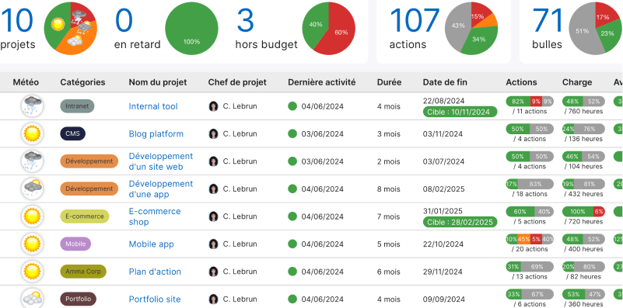623x308 pixels.
Task: Click the E-commerce category tag
Action: pos(85,216)
